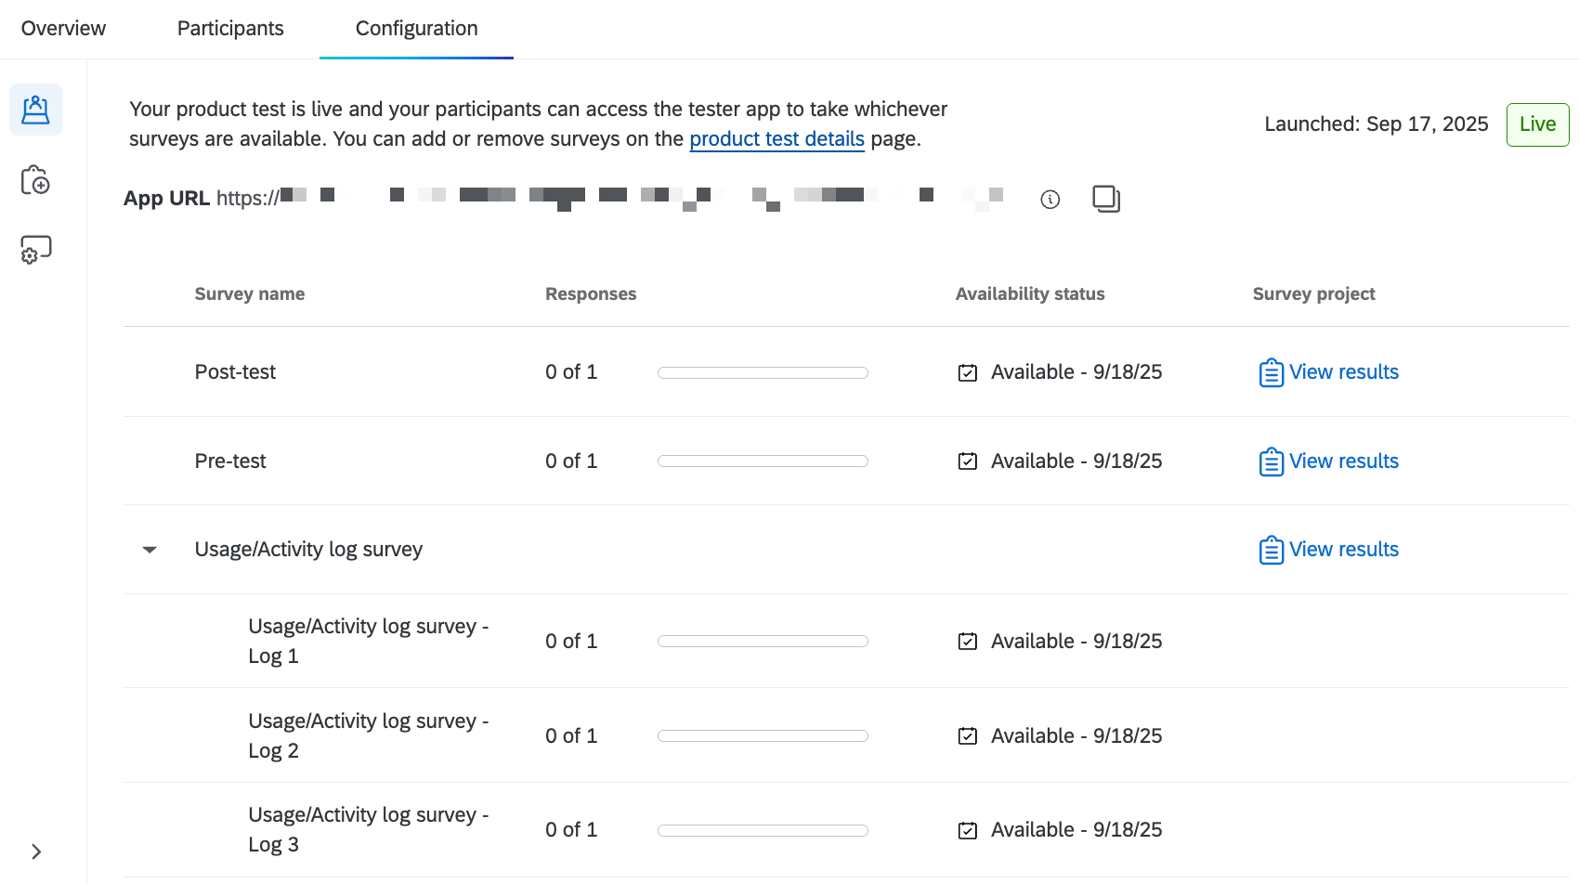Click the View results clipboard icon beside Post-test
Screen dimensions: 1579x884
tap(1271, 371)
